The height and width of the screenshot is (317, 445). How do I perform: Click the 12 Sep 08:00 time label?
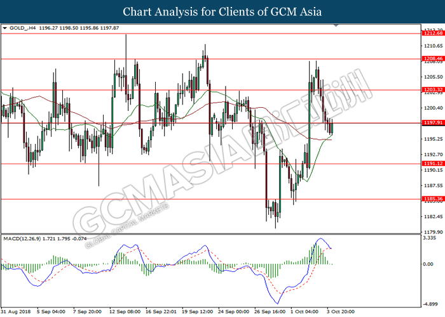(125, 312)
